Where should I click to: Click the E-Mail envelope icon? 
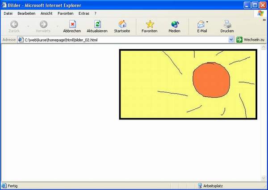[x=201, y=24]
